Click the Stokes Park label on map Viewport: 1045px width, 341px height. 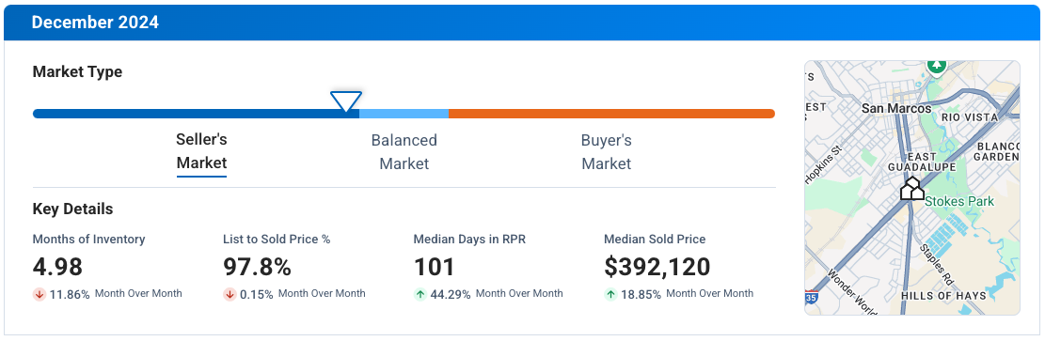point(959,201)
